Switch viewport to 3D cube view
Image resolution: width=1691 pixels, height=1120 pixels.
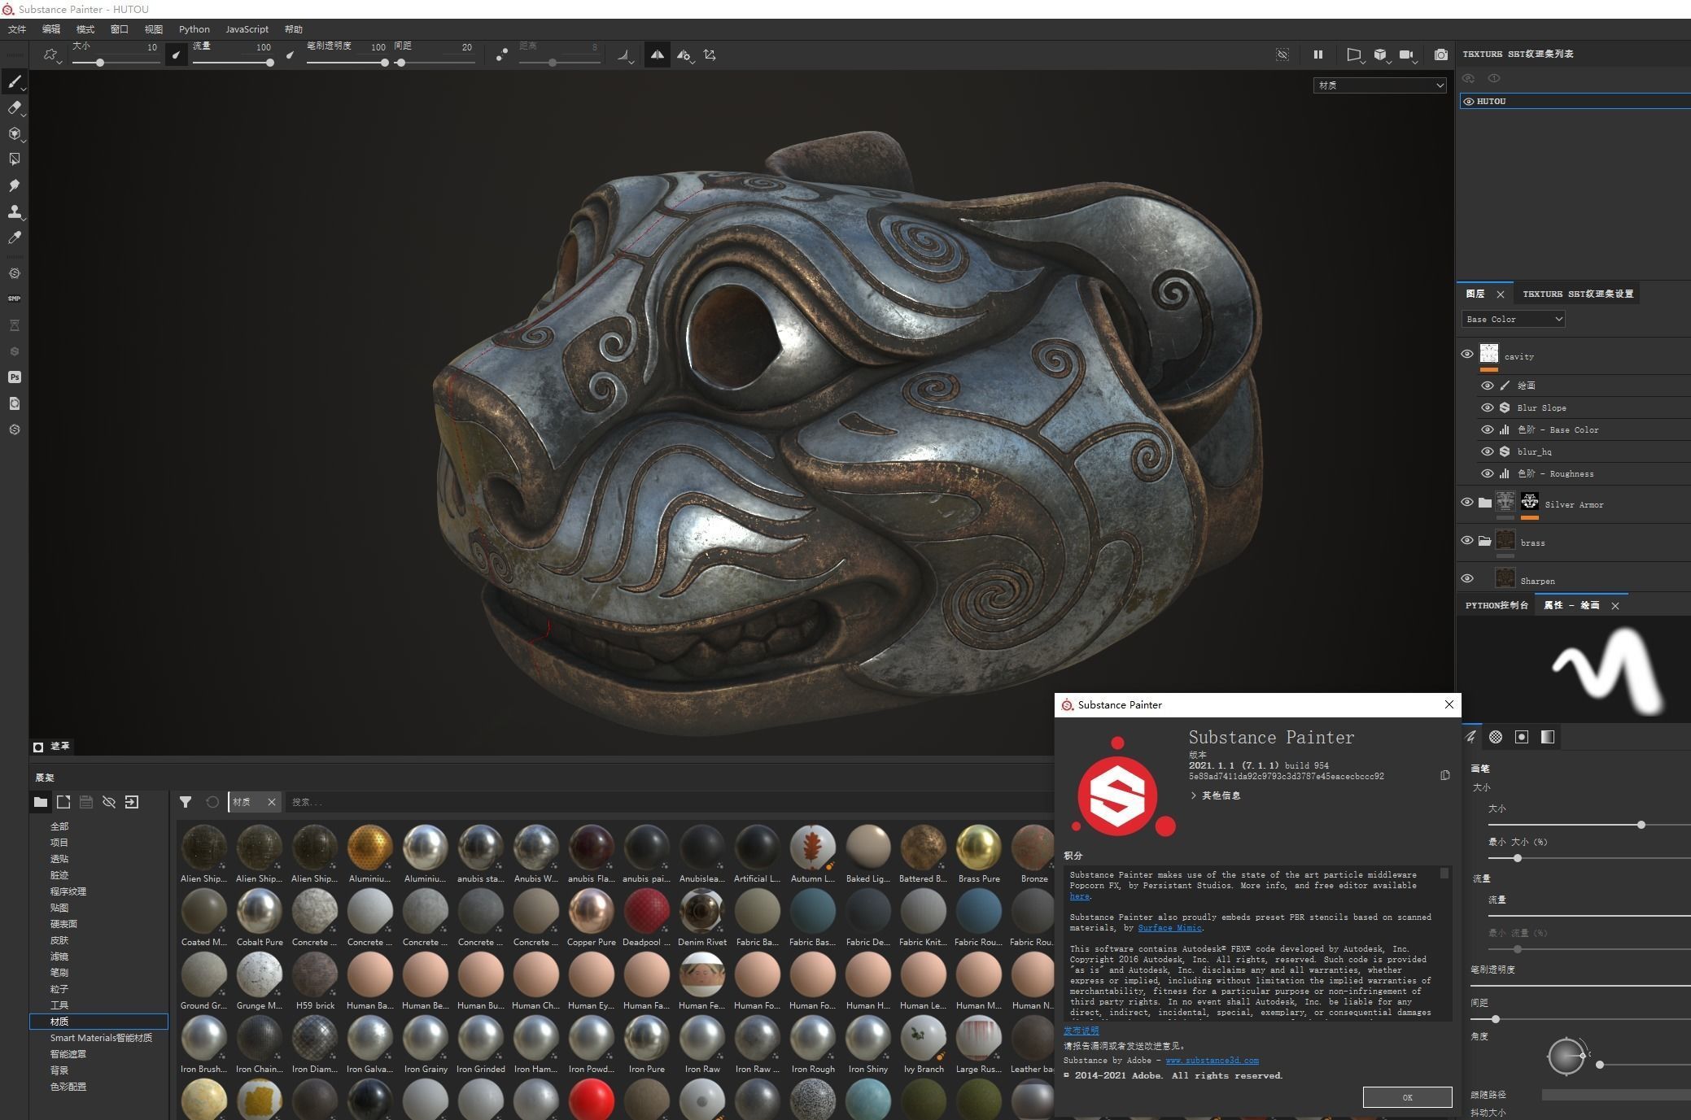(1380, 54)
